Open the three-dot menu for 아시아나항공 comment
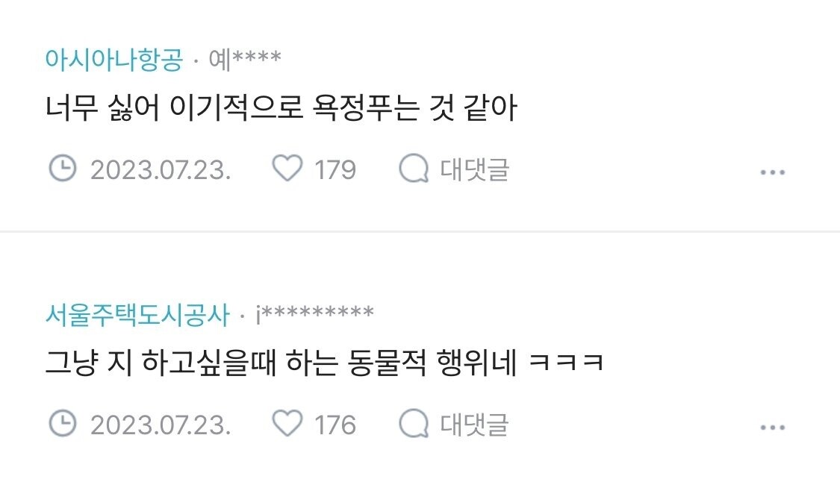This screenshot has height=485, width=840. [x=773, y=172]
